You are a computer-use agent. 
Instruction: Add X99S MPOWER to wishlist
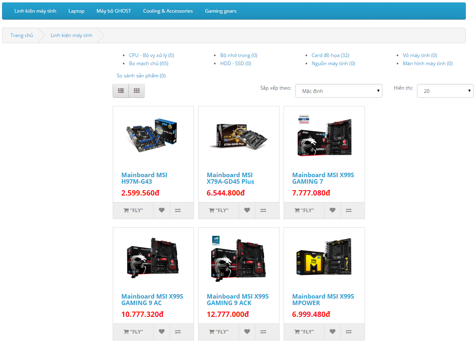point(332,332)
